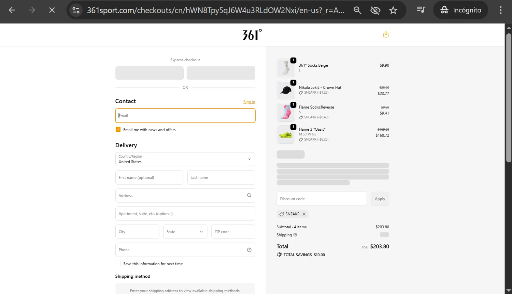This screenshot has height=294, width=512.
Task: Click the "$23.77" Crown Hat price
Action: pyautogui.click(x=383, y=94)
